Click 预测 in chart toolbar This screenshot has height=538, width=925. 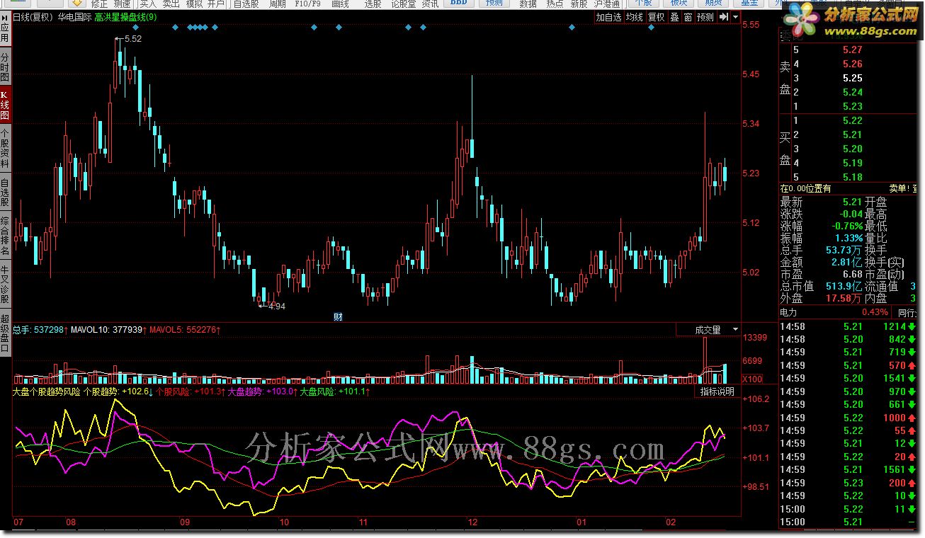point(705,17)
